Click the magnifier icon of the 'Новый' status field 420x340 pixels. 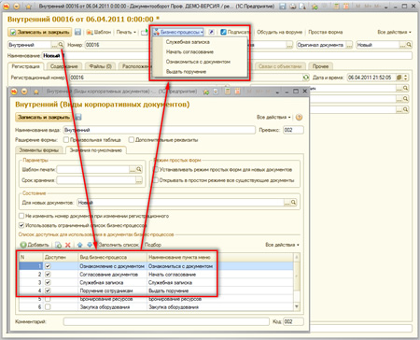click(409, 45)
